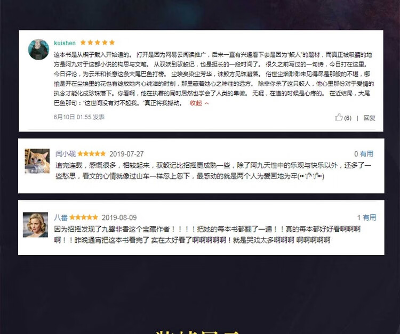Click the 6月10日 01:55 发表 timestamp

point(79,117)
